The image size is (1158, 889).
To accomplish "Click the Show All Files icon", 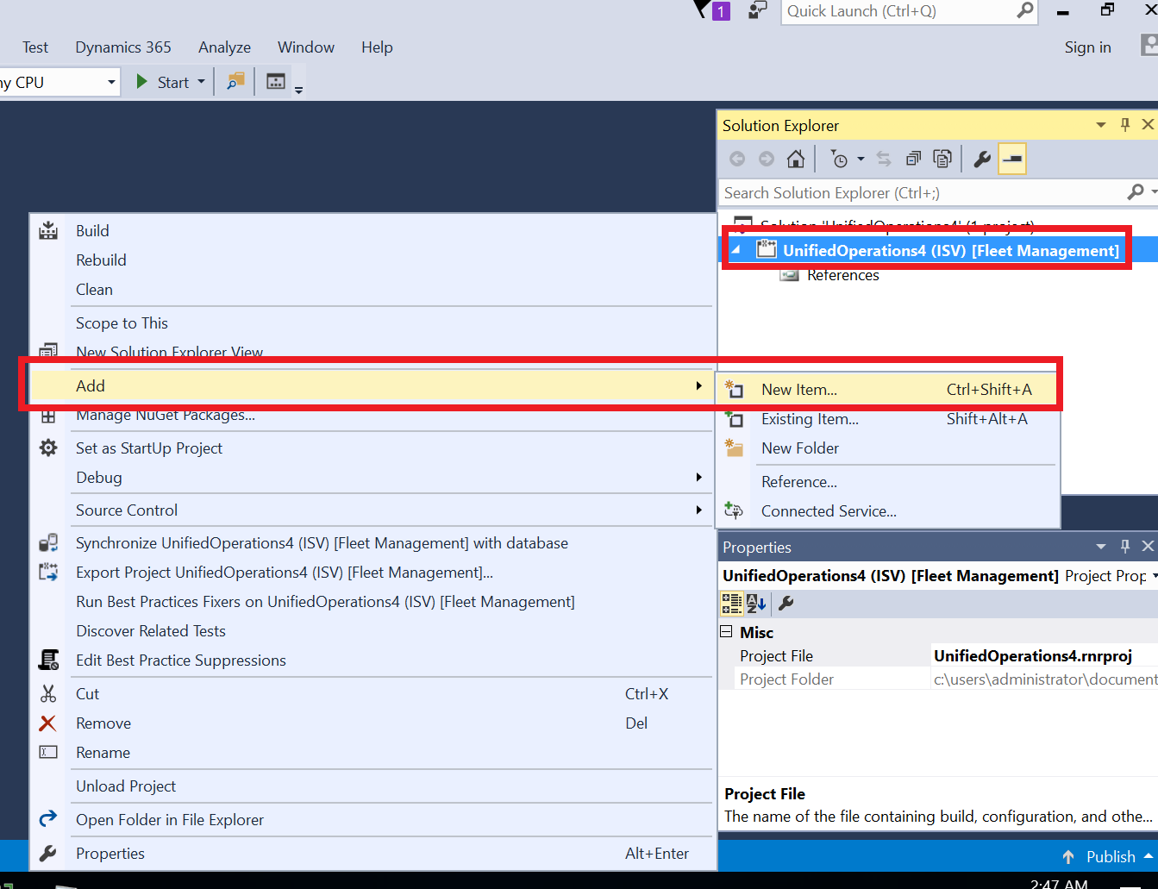I will (942, 159).
